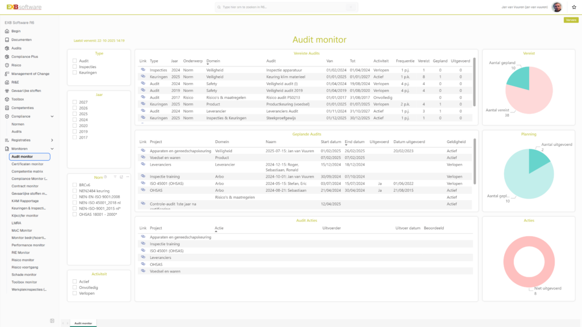Open the Toolbox module from the sidebar
This screenshot has width=582, height=327.
coord(17,99)
